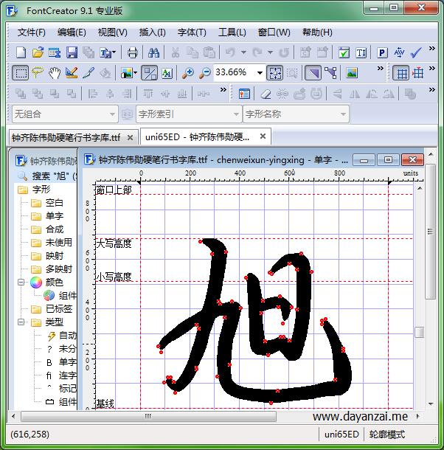This screenshot has width=444, height=450.
Task: Click the eraser icon
Action: (x=266, y=94)
